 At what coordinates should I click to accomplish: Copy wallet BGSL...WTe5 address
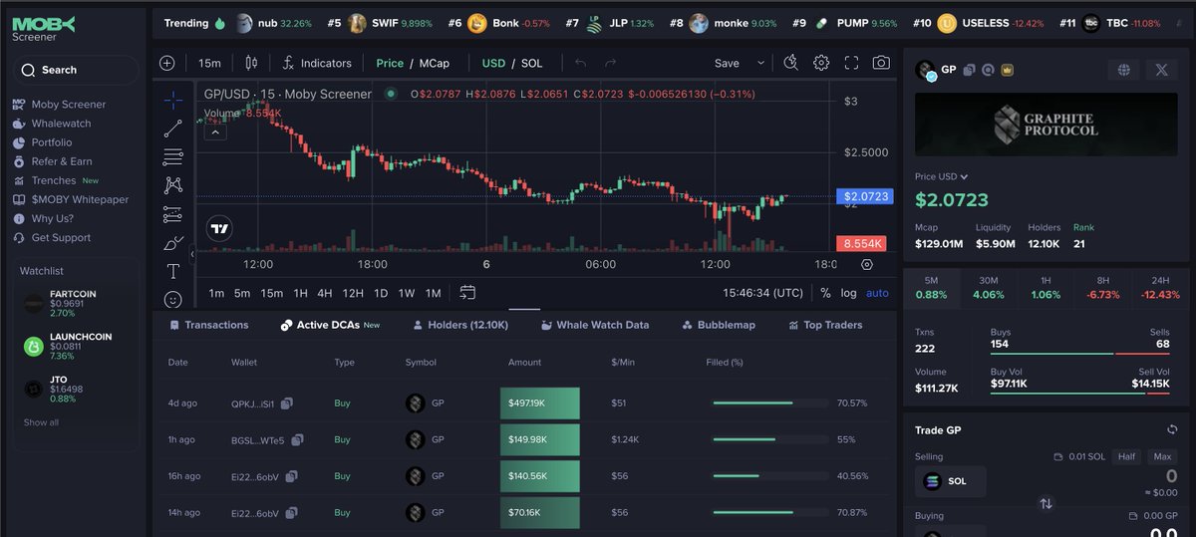[x=297, y=439]
